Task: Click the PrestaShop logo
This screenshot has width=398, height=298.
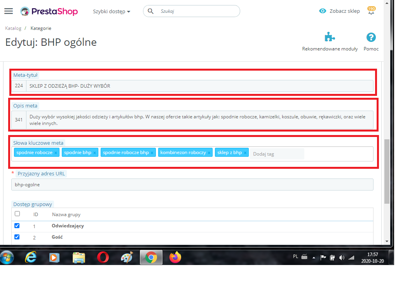Action: 49,11
